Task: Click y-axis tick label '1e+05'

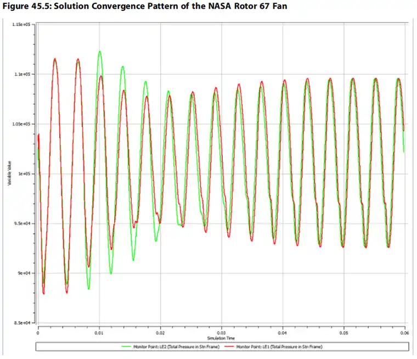Action: [24, 174]
